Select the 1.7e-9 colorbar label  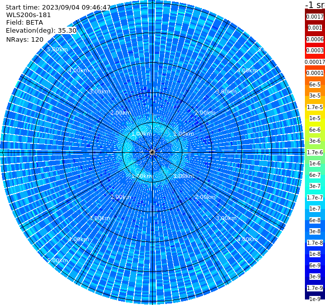(x=315, y=288)
